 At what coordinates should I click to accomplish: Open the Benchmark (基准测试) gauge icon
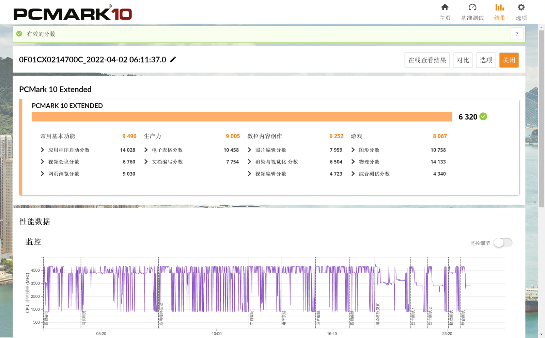tap(472, 7)
